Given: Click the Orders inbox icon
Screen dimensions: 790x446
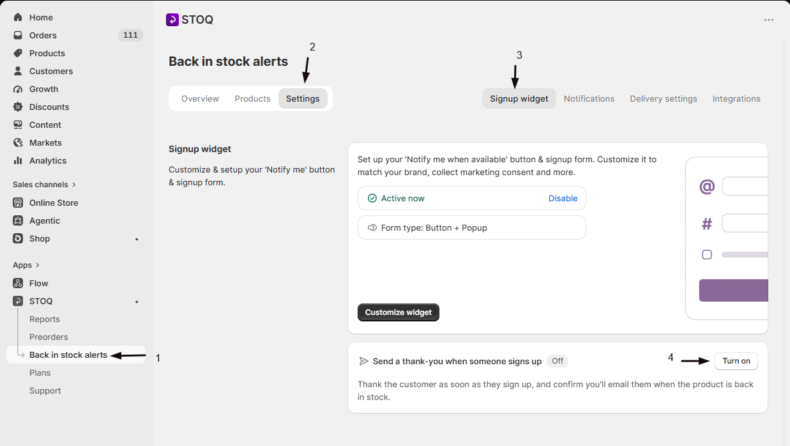Looking at the screenshot, I should pyautogui.click(x=18, y=35).
